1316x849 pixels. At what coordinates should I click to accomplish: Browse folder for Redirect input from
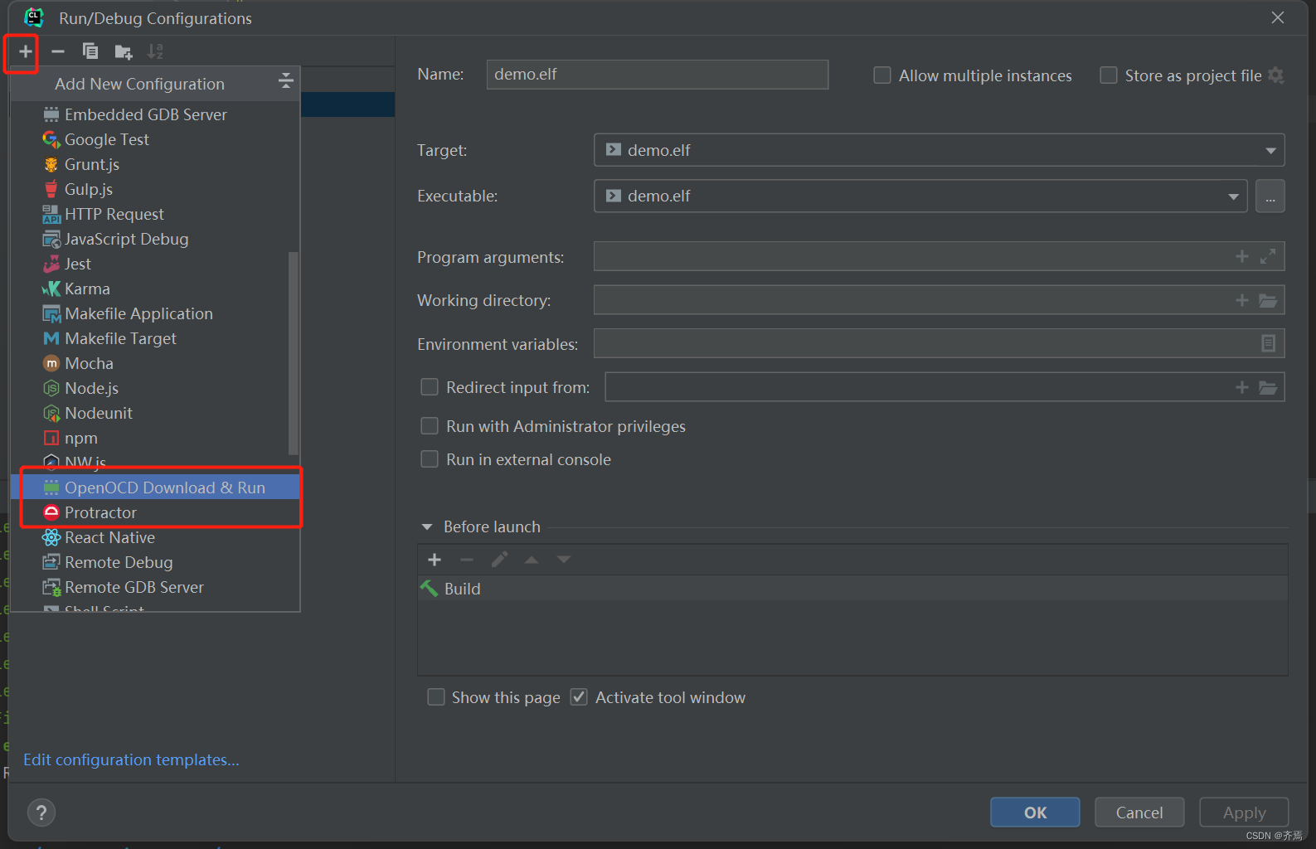1268,387
